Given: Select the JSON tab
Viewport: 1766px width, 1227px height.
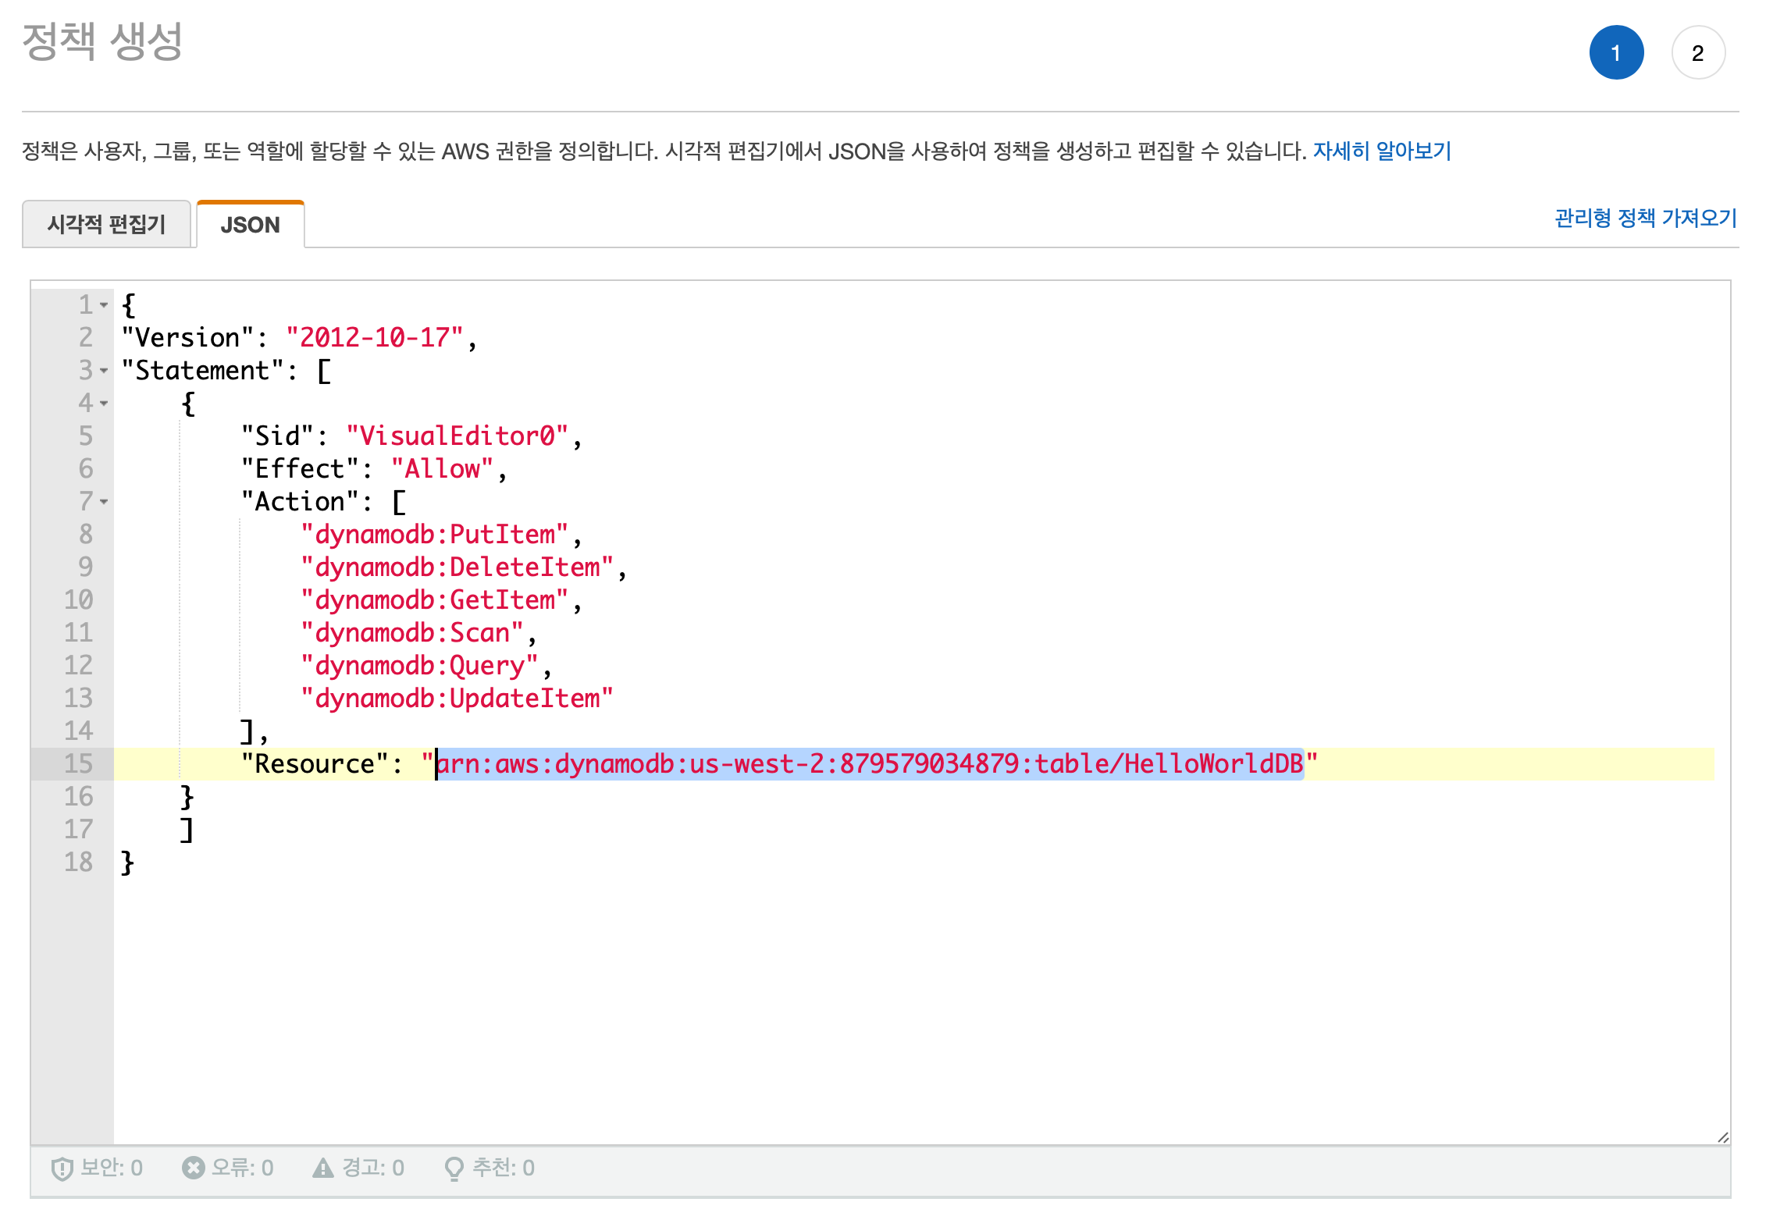Looking at the screenshot, I should coord(250,225).
